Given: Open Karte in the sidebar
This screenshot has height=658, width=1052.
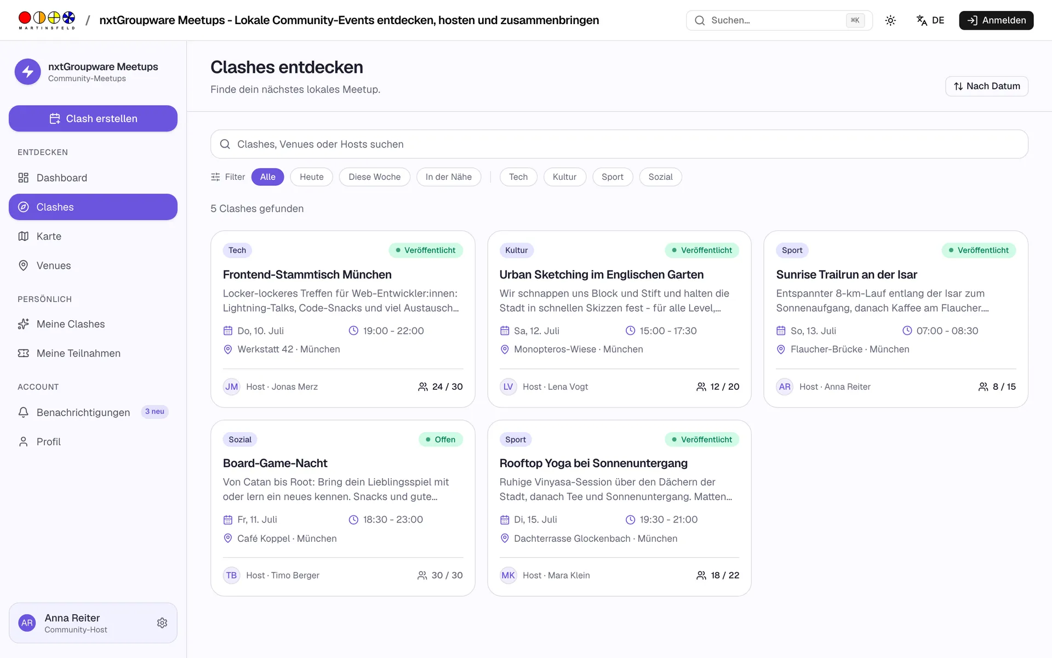Looking at the screenshot, I should pos(93,236).
